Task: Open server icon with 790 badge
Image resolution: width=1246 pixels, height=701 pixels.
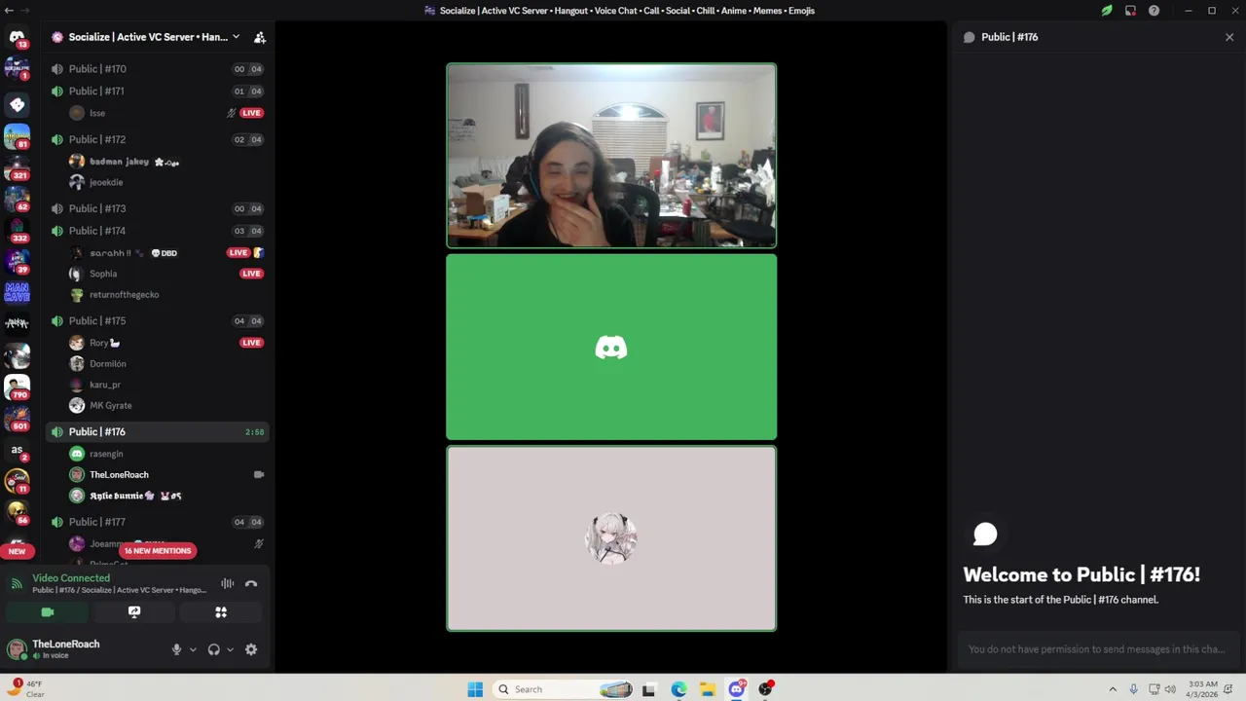Action: tap(17, 387)
